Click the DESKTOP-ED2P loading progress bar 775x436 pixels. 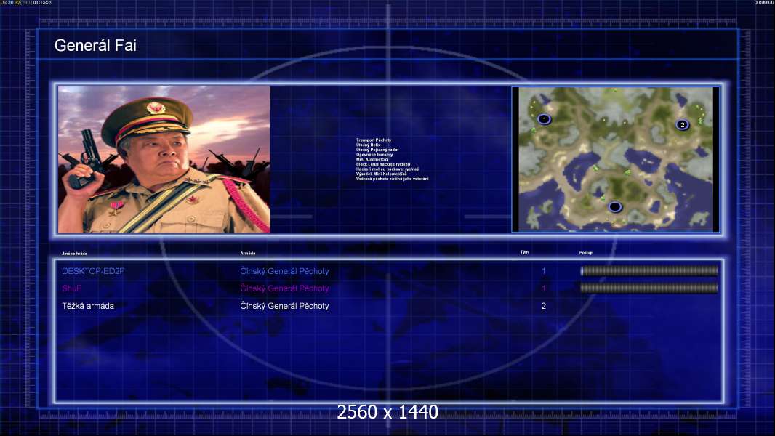click(649, 270)
